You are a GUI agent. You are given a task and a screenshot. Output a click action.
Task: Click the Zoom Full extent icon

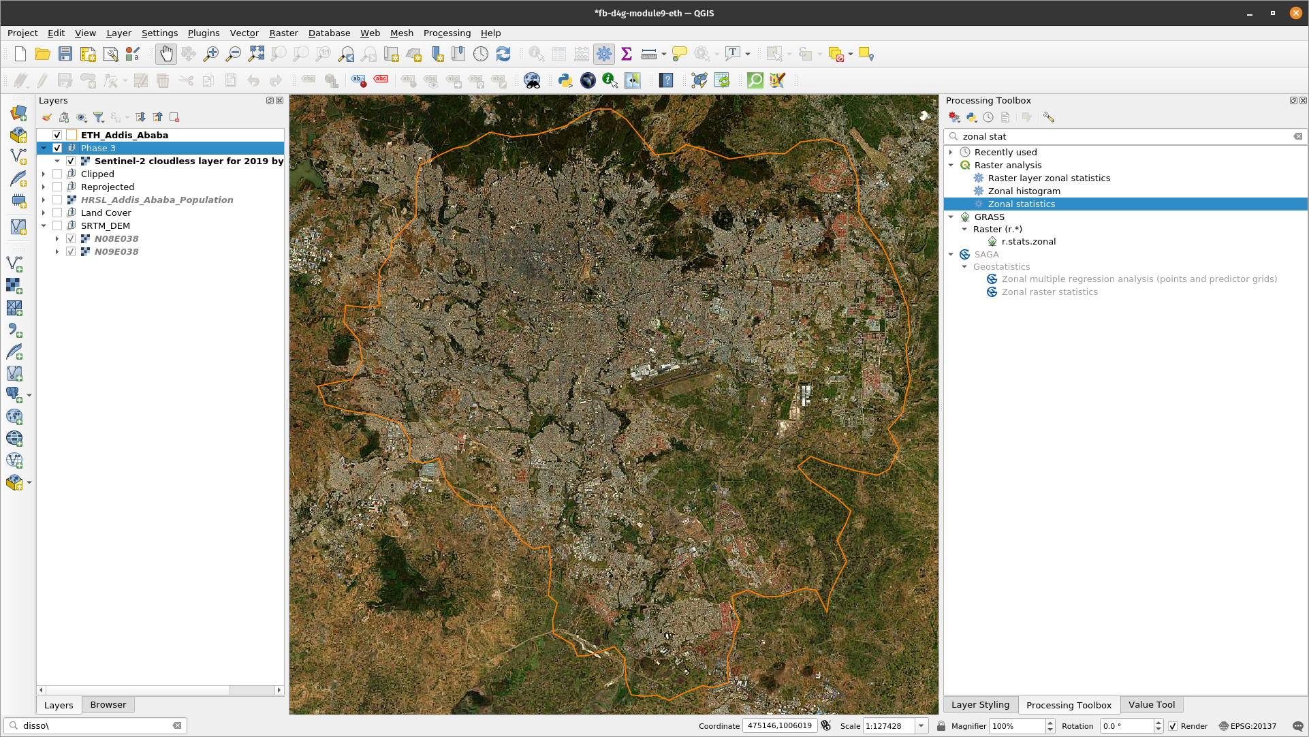click(256, 54)
